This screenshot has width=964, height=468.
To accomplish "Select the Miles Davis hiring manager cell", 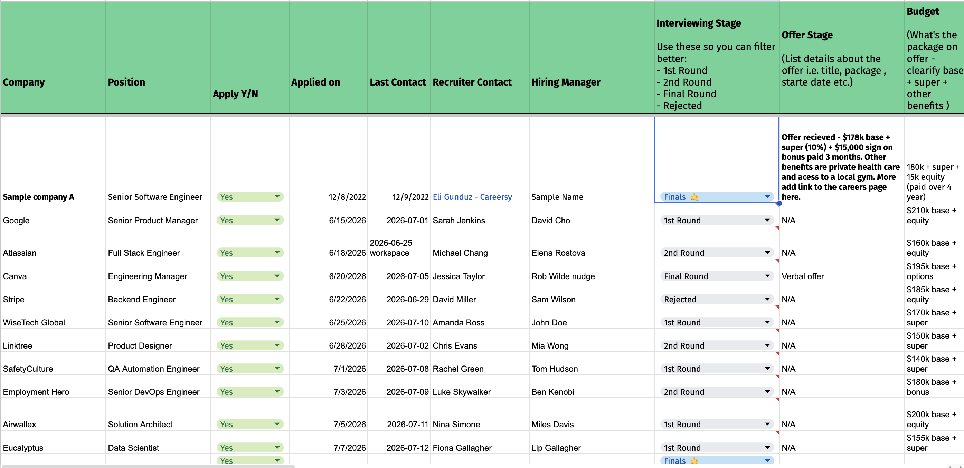I will pyautogui.click(x=592, y=414).
